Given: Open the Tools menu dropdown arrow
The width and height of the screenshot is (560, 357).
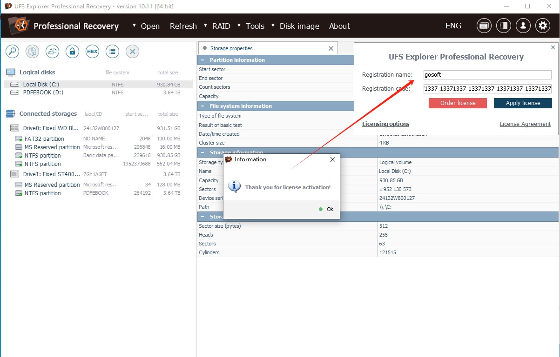Looking at the screenshot, I should (x=239, y=25).
